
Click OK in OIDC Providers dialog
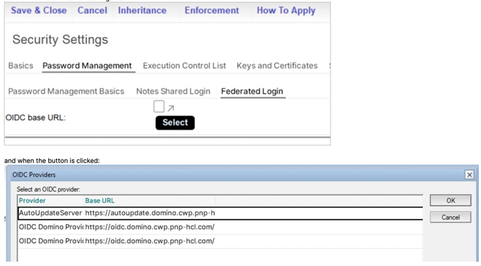coord(450,200)
